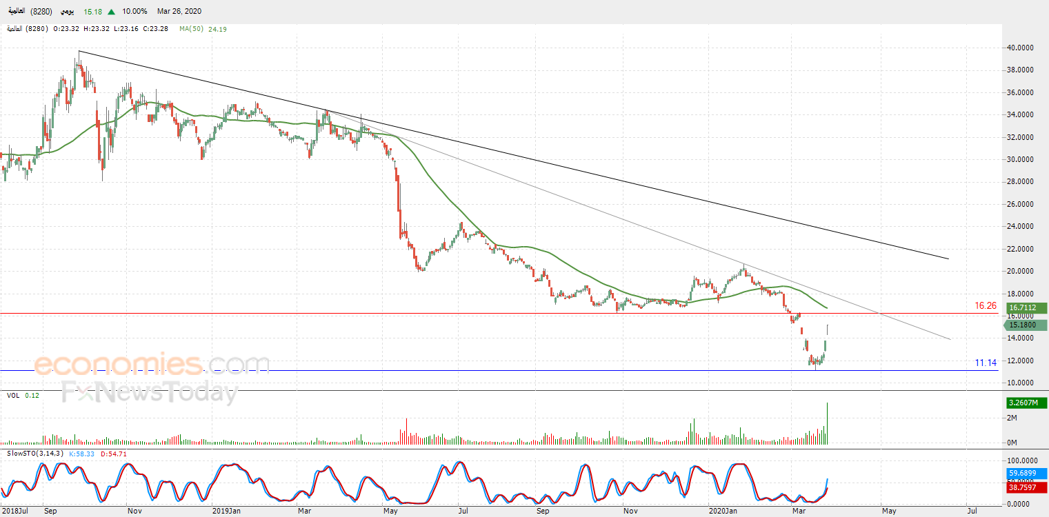Click the 2M volume axis label
Screen dimensions: 1049x517
[1012, 418]
